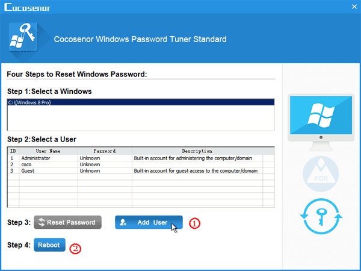
Task: Click the Password column header
Action: tap(105, 151)
